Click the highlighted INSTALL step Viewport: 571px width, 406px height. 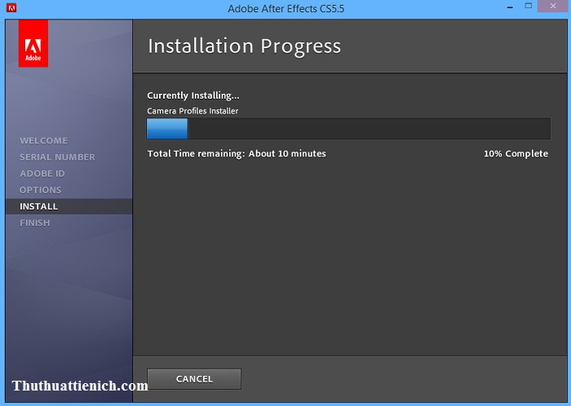tap(39, 206)
